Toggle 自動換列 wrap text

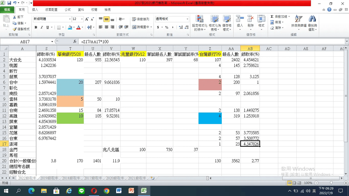point(141,19)
